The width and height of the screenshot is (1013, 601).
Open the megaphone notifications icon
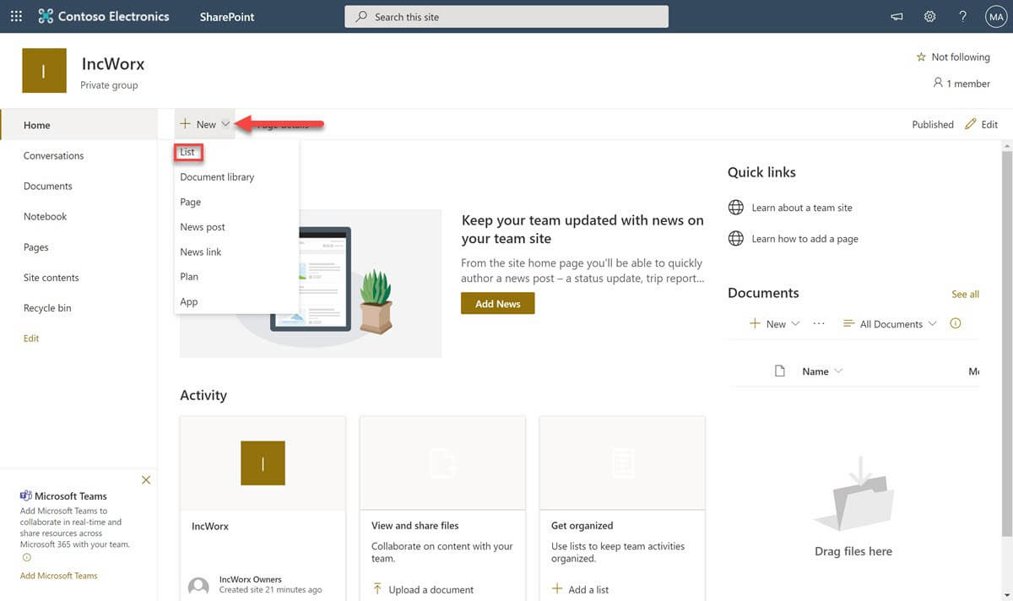coord(897,16)
